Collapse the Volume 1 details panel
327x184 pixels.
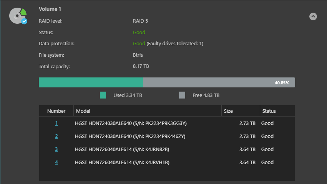click(x=313, y=16)
